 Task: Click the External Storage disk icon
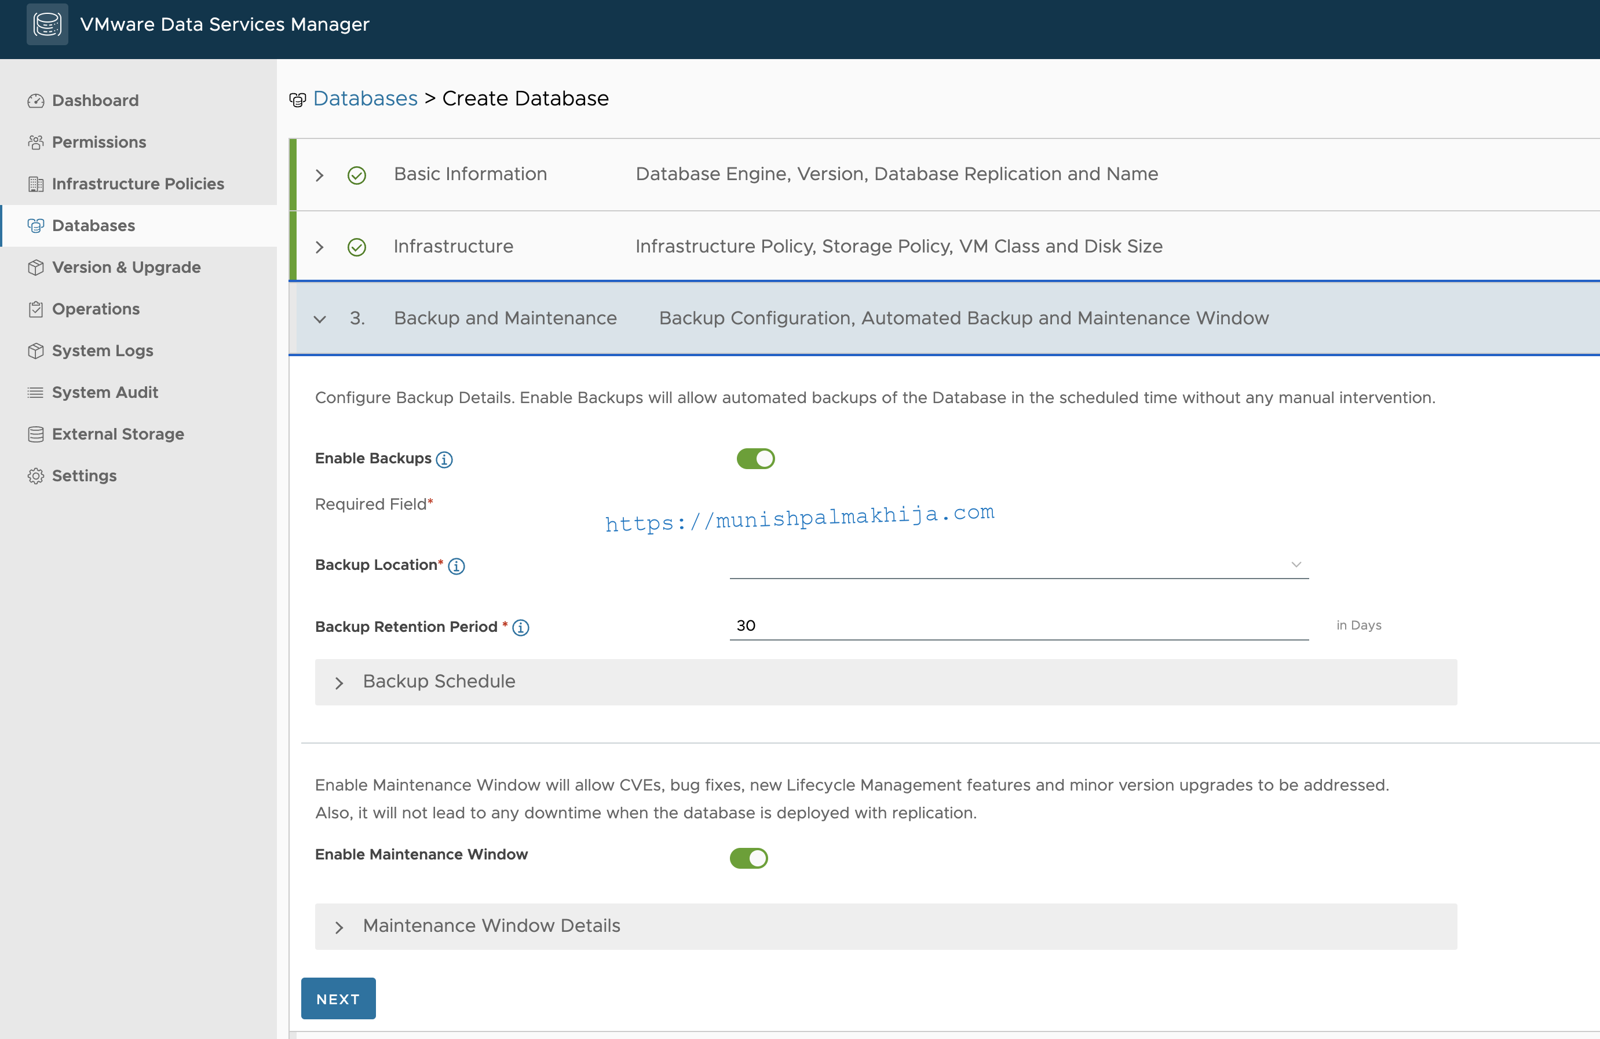[x=36, y=434]
